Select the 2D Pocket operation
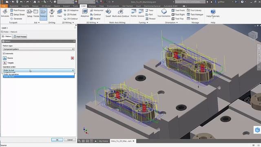261x147 pixels. [70, 15]
